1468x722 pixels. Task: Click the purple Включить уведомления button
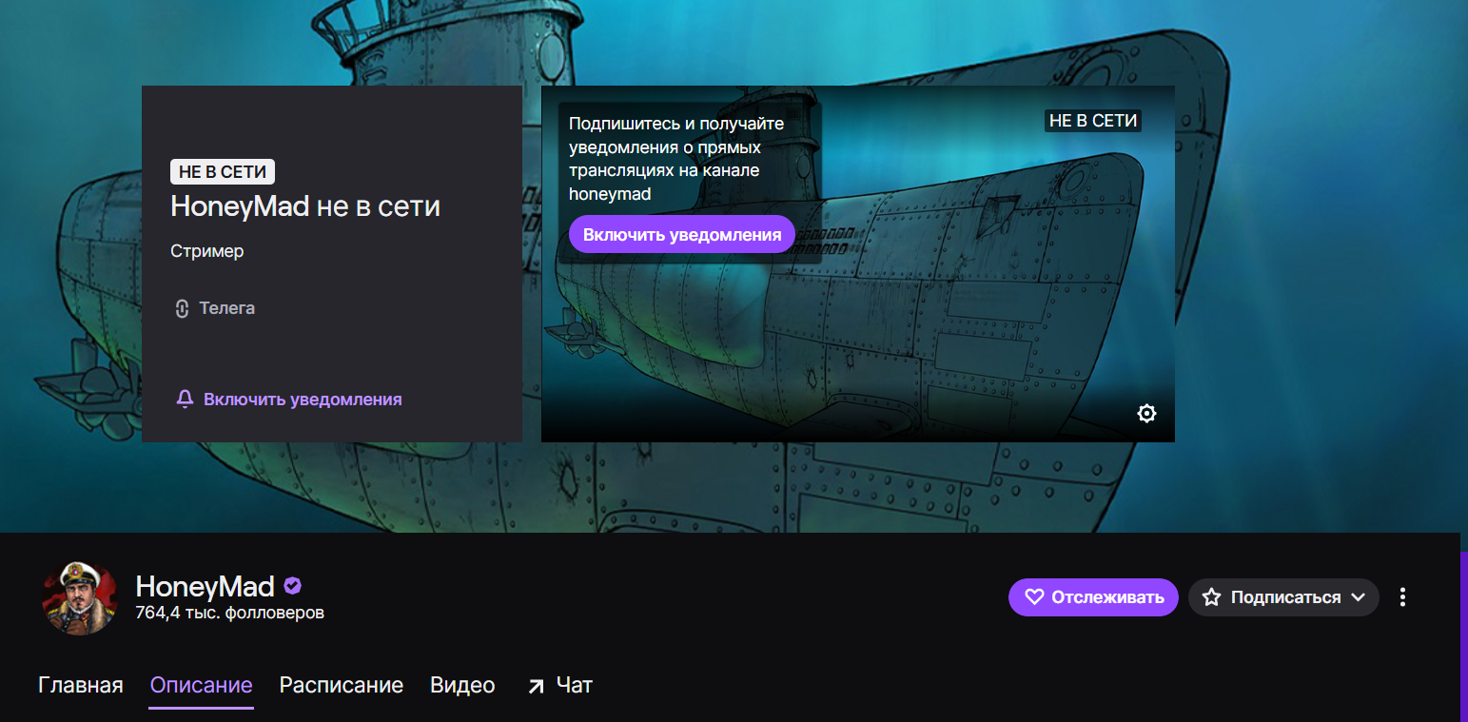point(682,234)
